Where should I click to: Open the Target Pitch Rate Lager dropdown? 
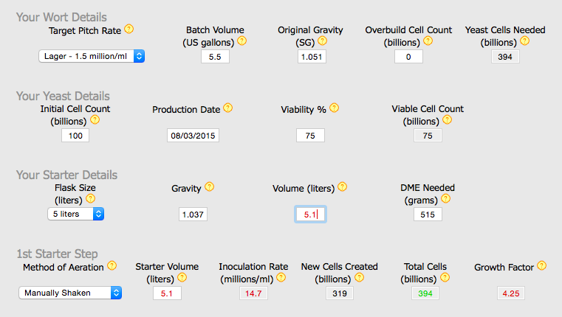(92, 56)
